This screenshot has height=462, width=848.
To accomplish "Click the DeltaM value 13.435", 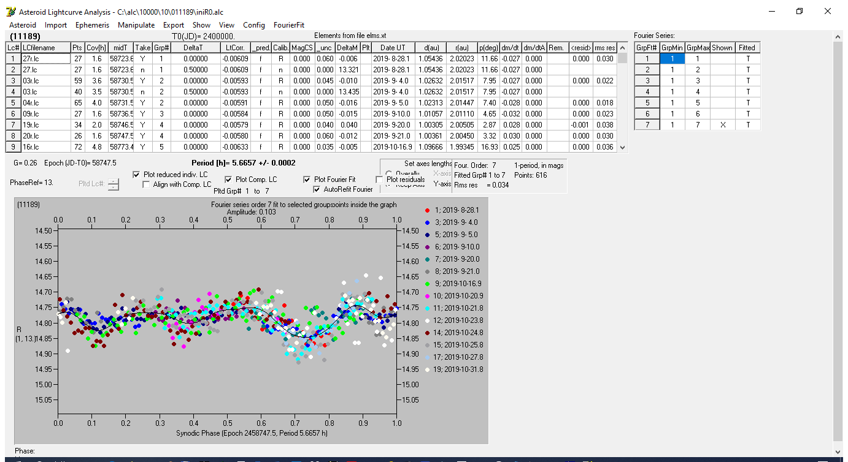I will pyautogui.click(x=348, y=92).
